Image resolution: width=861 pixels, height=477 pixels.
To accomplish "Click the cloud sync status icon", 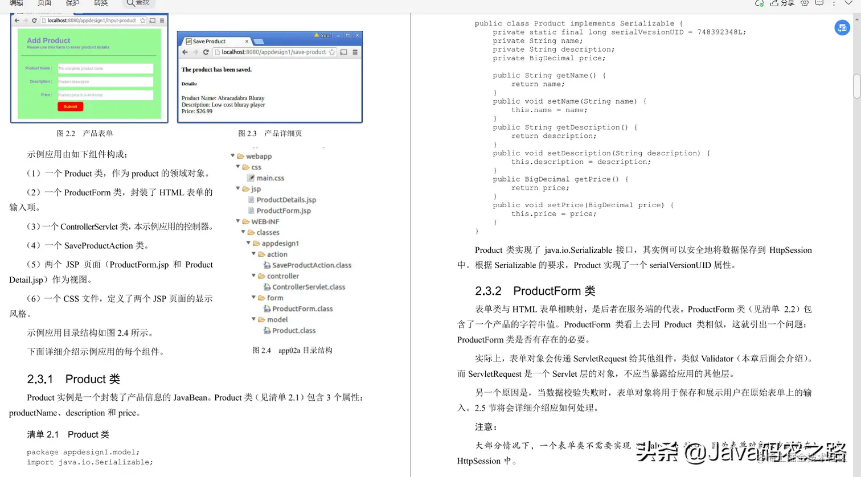I will (x=759, y=3).
